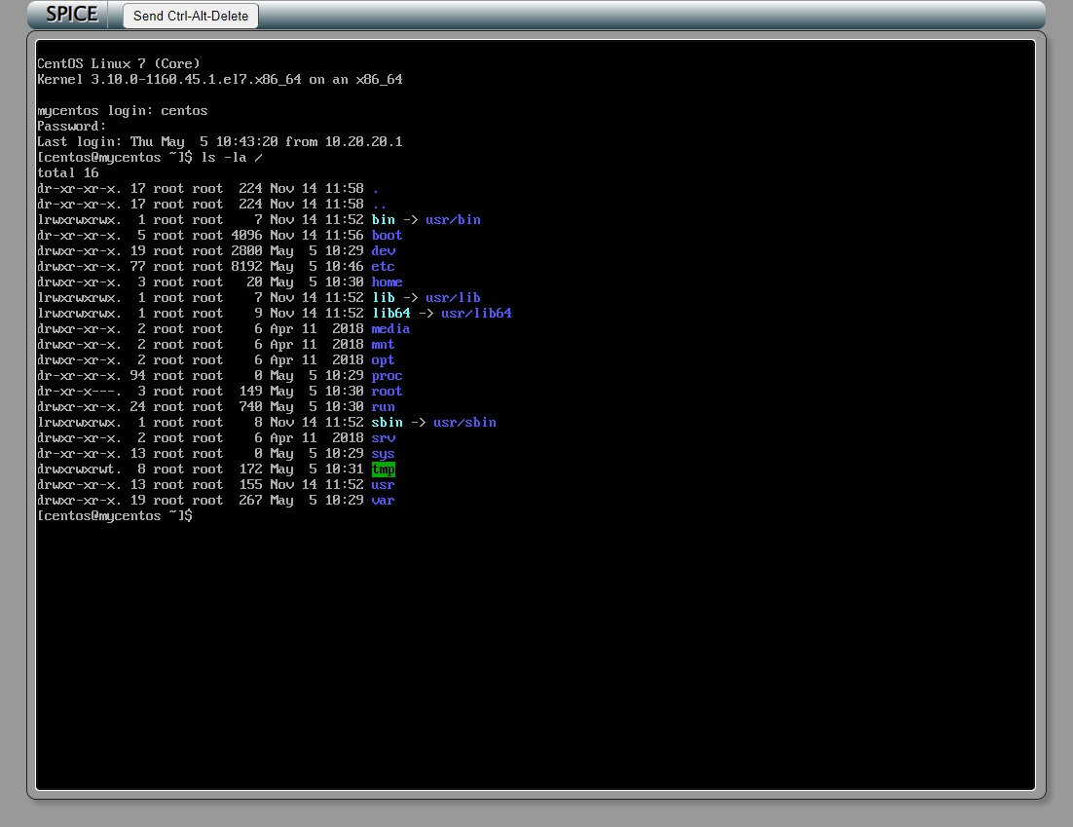Select the 'boot' directory name

[387, 236]
